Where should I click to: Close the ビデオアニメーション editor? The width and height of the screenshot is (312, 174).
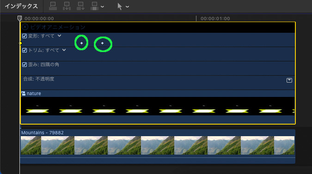25,27
